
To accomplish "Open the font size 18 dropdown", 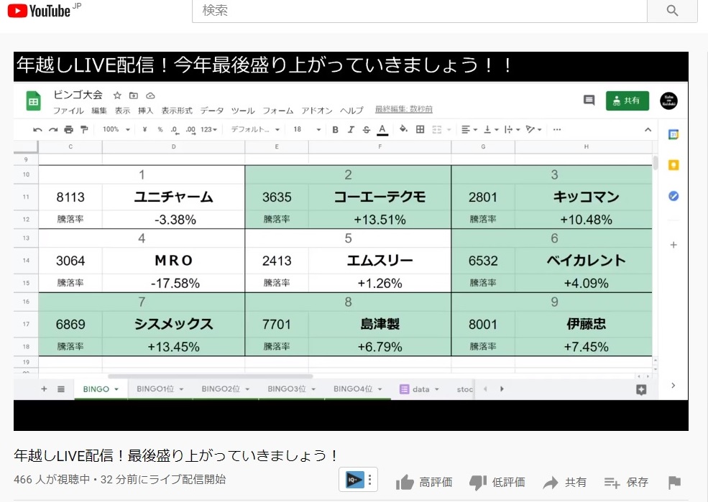I will click(x=307, y=129).
